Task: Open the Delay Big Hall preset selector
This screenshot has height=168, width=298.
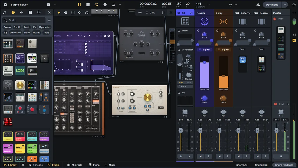Action: click(223, 50)
